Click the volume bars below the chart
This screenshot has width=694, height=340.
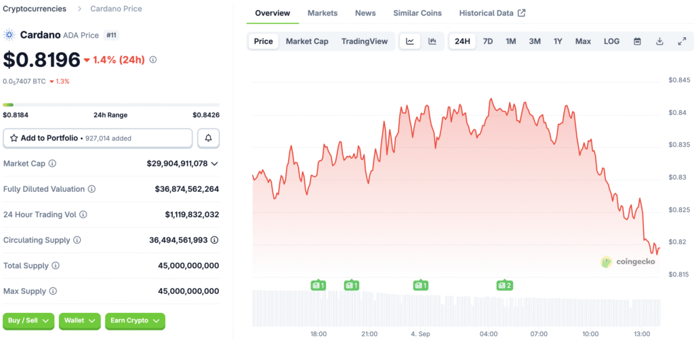click(x=456, y=308)
